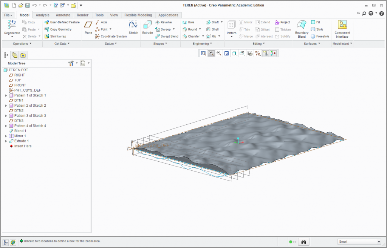387x248 pixels.
Task: Open the binoculars Find tool in status bar
Action: 303,242
